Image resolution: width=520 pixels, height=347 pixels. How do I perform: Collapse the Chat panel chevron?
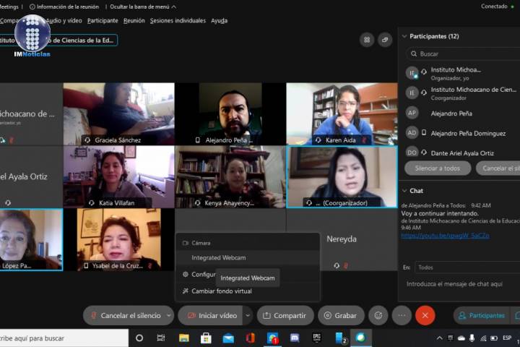tap(404, 191)
